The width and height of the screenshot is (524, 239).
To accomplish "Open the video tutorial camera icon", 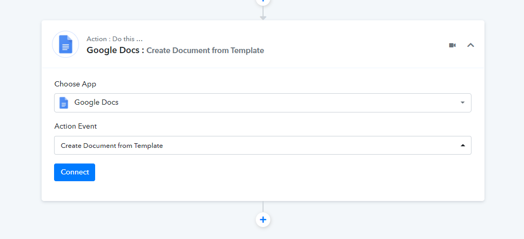I will point(452,45).
